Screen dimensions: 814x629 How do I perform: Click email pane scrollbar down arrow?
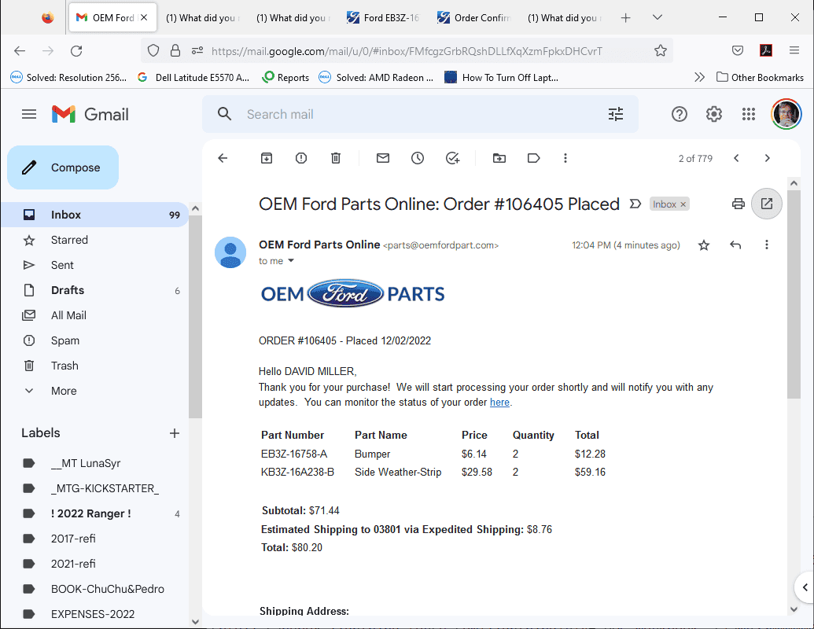(x=794, y=609)
